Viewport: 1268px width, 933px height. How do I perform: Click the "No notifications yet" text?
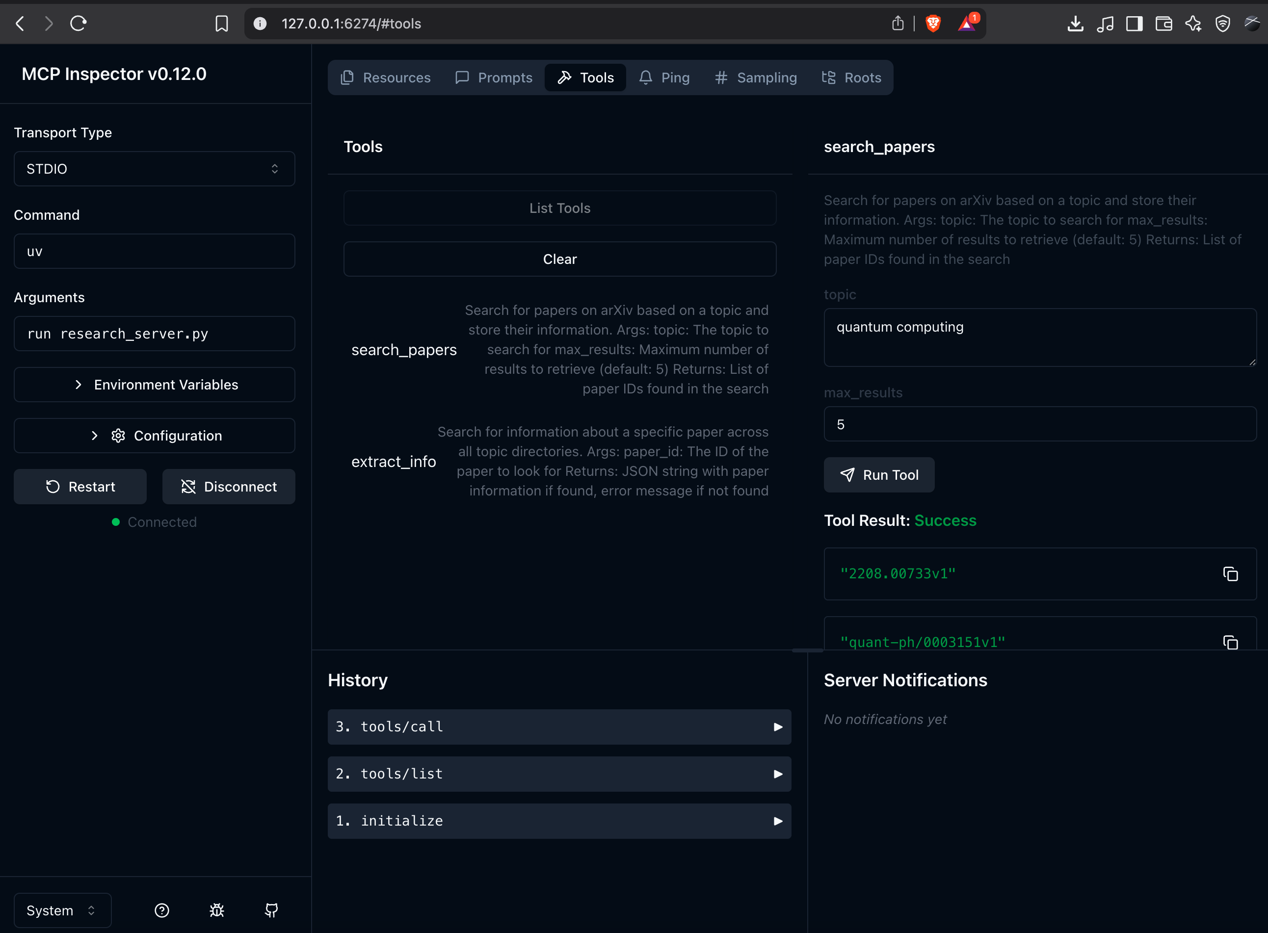click(885, 719)
